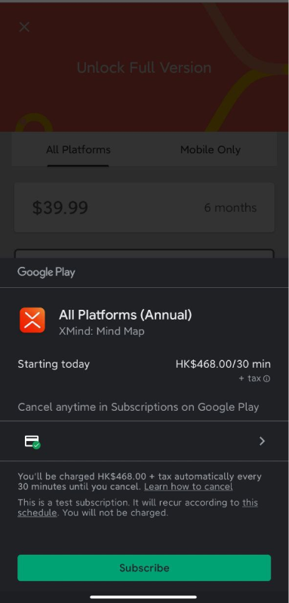This screenshot has width=289, height=603.
Task: Expand payment method chevron arrow
Action: [262, 441]
